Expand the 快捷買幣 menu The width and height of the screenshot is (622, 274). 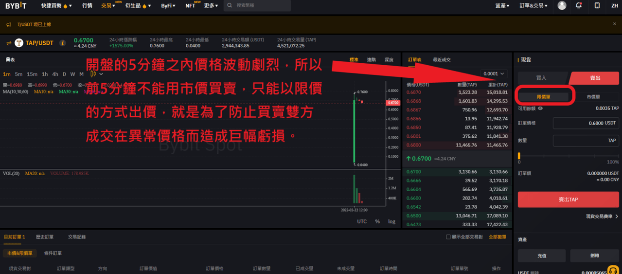pos(56,6)
